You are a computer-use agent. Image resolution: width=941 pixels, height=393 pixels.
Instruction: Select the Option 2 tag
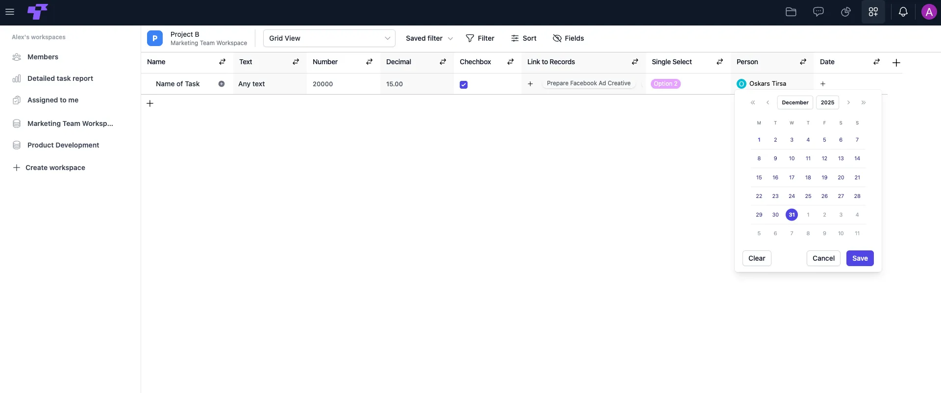(x=666, y=84)
